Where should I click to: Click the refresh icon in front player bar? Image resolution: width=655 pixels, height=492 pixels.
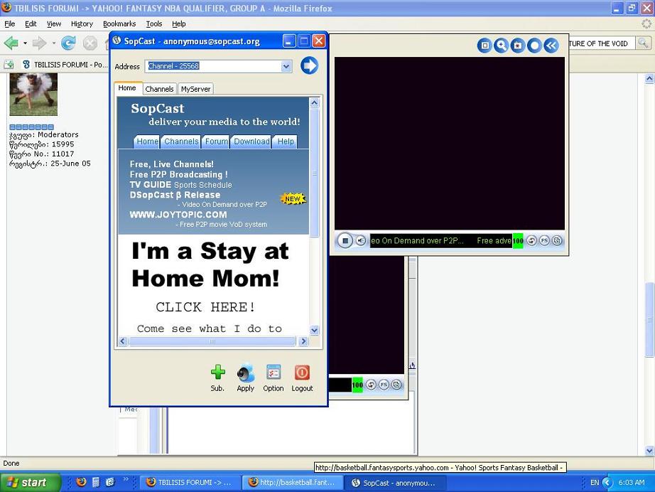click(531, 240)
